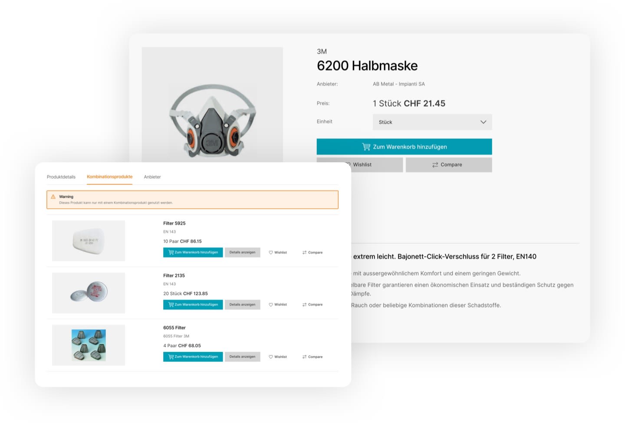Click the 6055 Filter 3M subtitle
This screenshot has width=625, height=423.
pyautogui.click(x=176, y=336)
